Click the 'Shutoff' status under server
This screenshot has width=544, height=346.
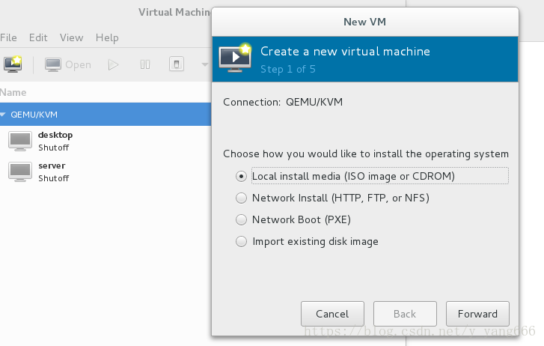(x=53, y=178)
